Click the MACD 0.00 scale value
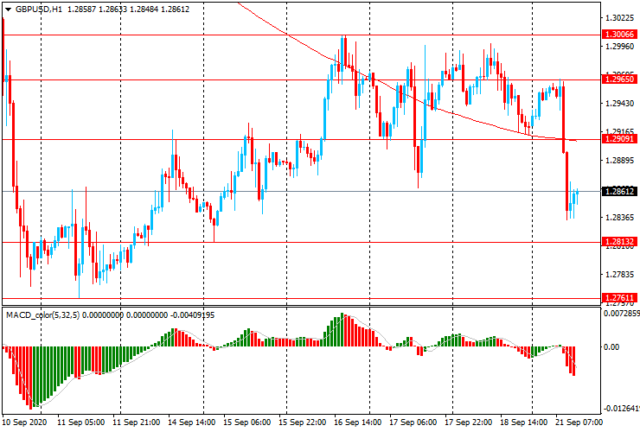Screen dimensions: 640x432 coord(611,347)
